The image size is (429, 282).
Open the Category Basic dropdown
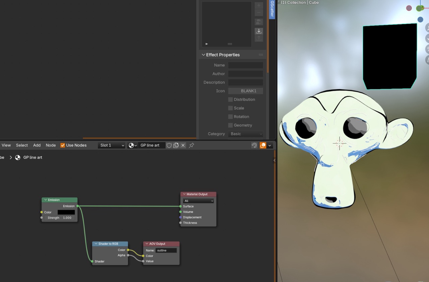[x=246, y=134]
